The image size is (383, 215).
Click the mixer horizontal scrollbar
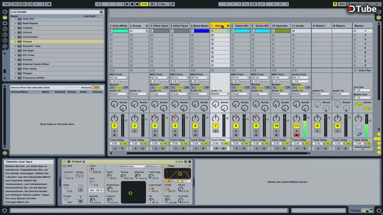pos(217,153)
